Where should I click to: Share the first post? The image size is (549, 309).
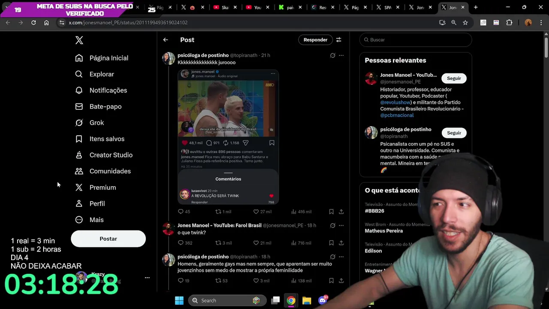point(341,212)
